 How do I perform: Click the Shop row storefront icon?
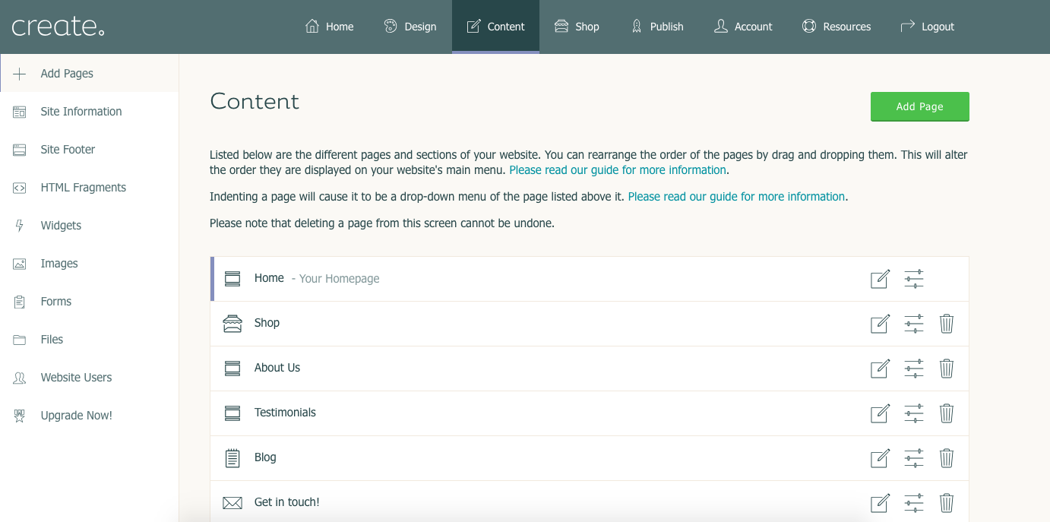coord(232,324)
